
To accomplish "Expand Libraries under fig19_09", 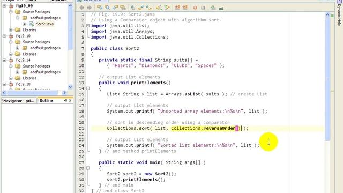I will click(x=11, y=30).
